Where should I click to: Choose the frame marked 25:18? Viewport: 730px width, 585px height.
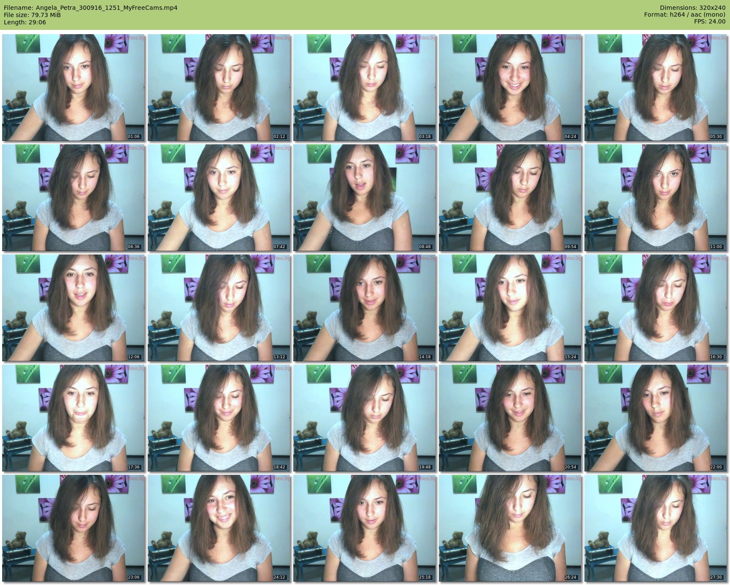tap(365, 528)
